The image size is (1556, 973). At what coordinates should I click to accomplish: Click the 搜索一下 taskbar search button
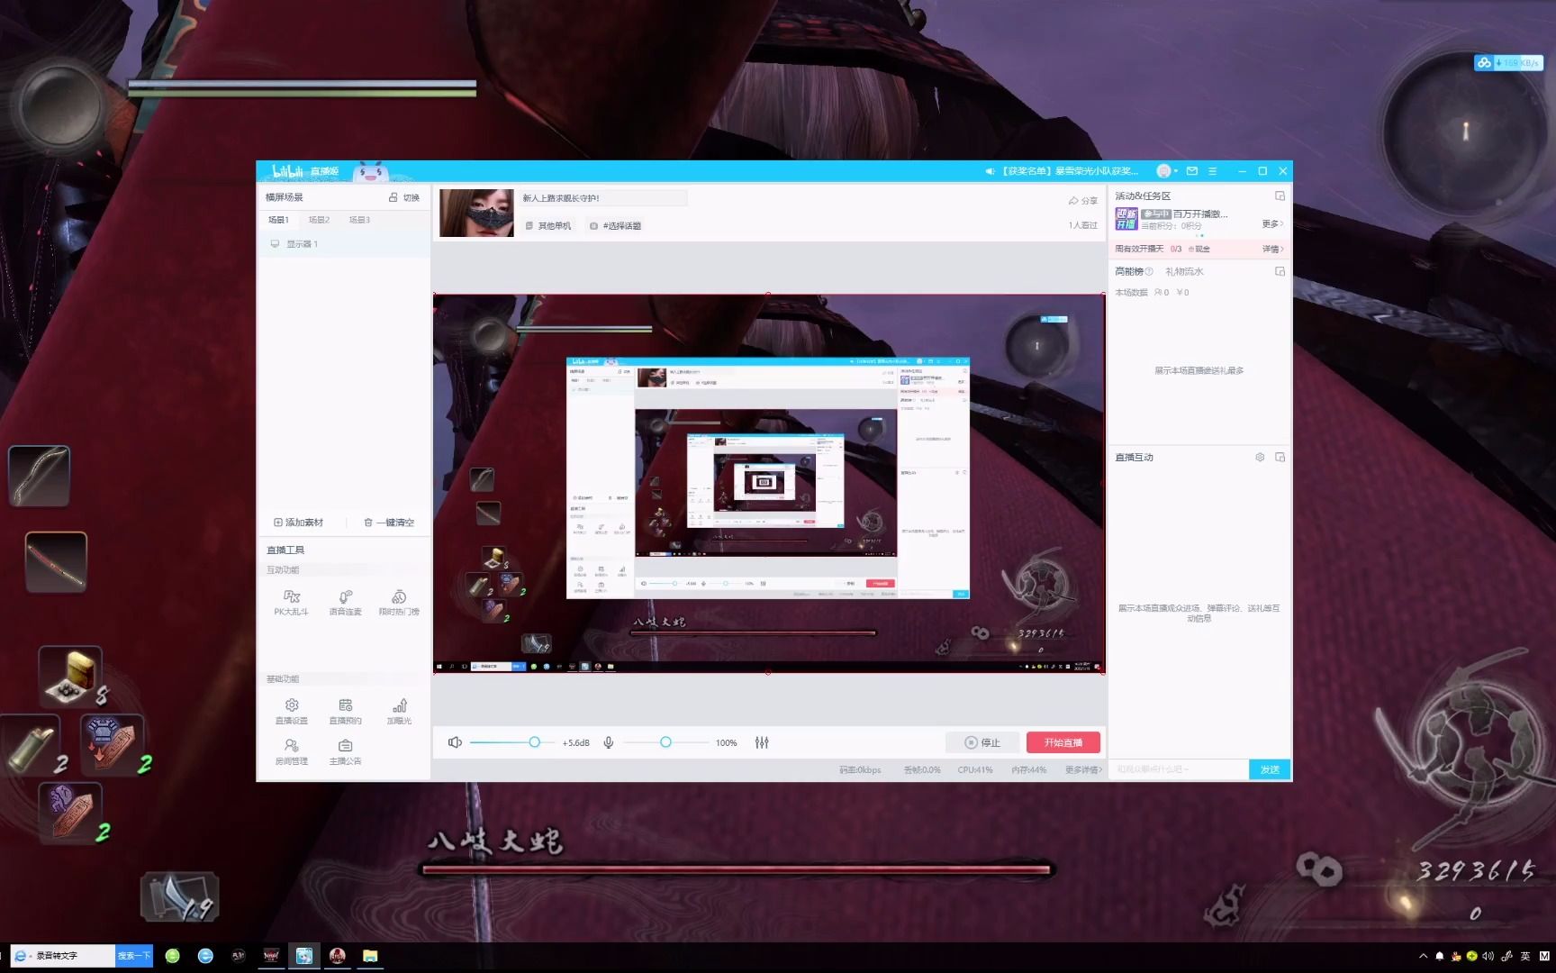pyautogui.click(x=134, y=955)
